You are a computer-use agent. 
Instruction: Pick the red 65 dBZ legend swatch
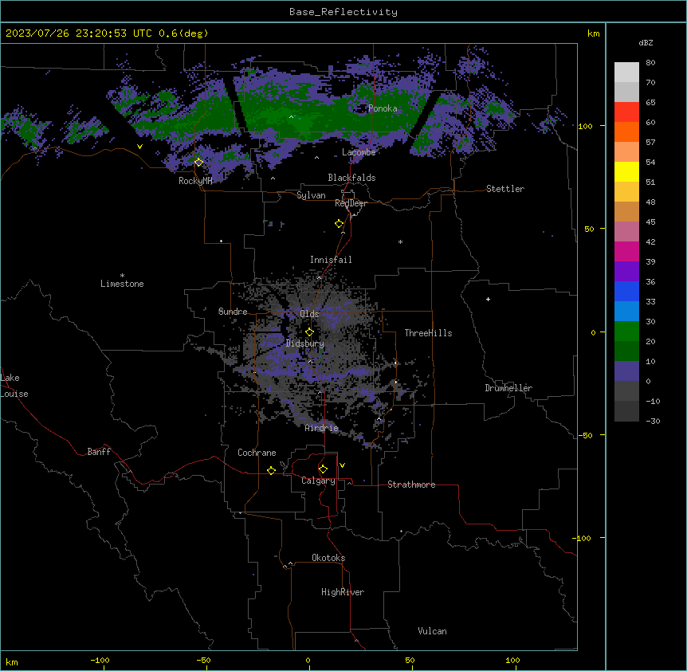626,112
